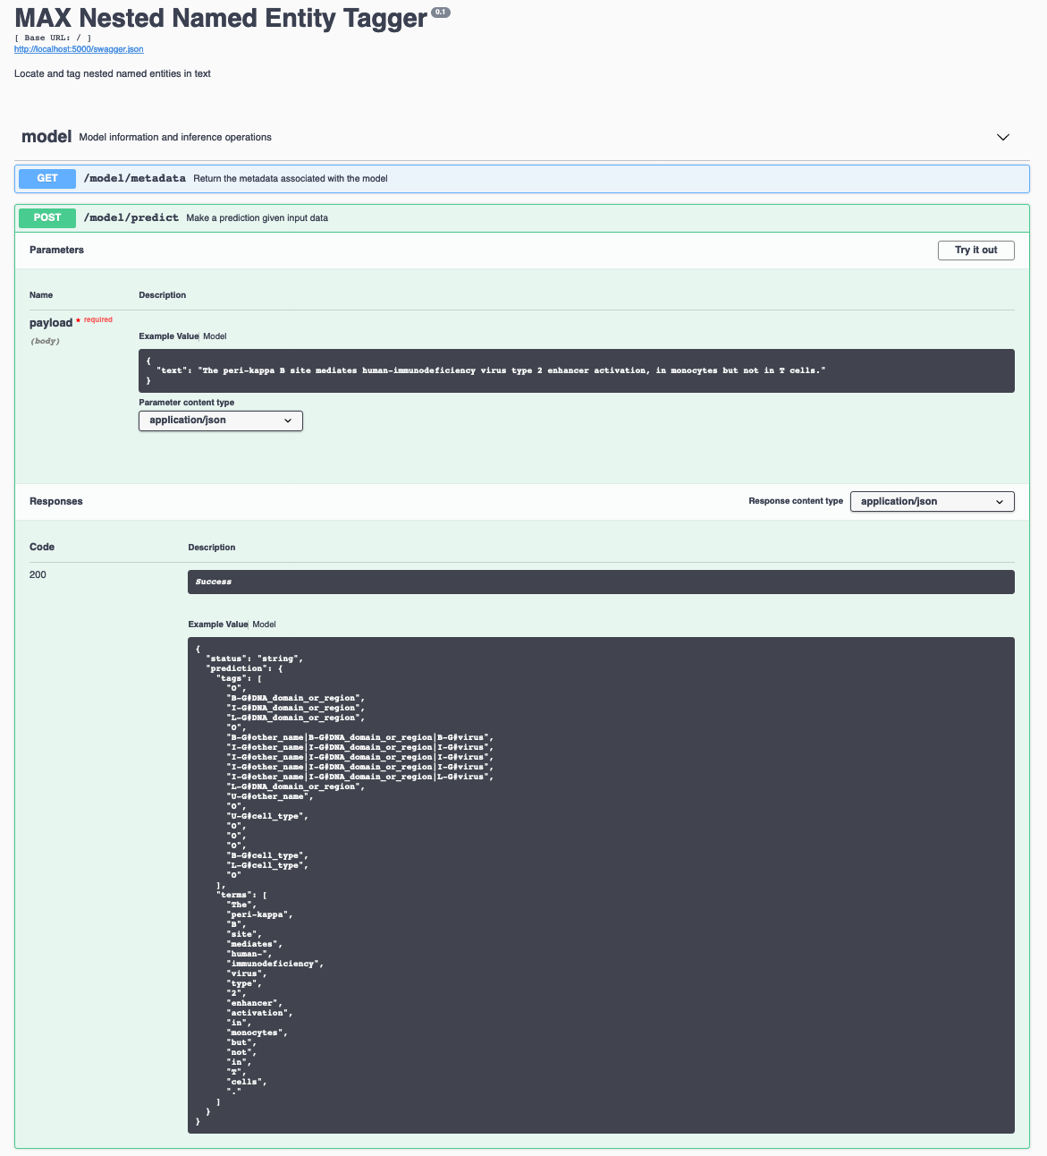Click the Responses section header
This screenshot has width=1047, height=1156.
[56, 502]
